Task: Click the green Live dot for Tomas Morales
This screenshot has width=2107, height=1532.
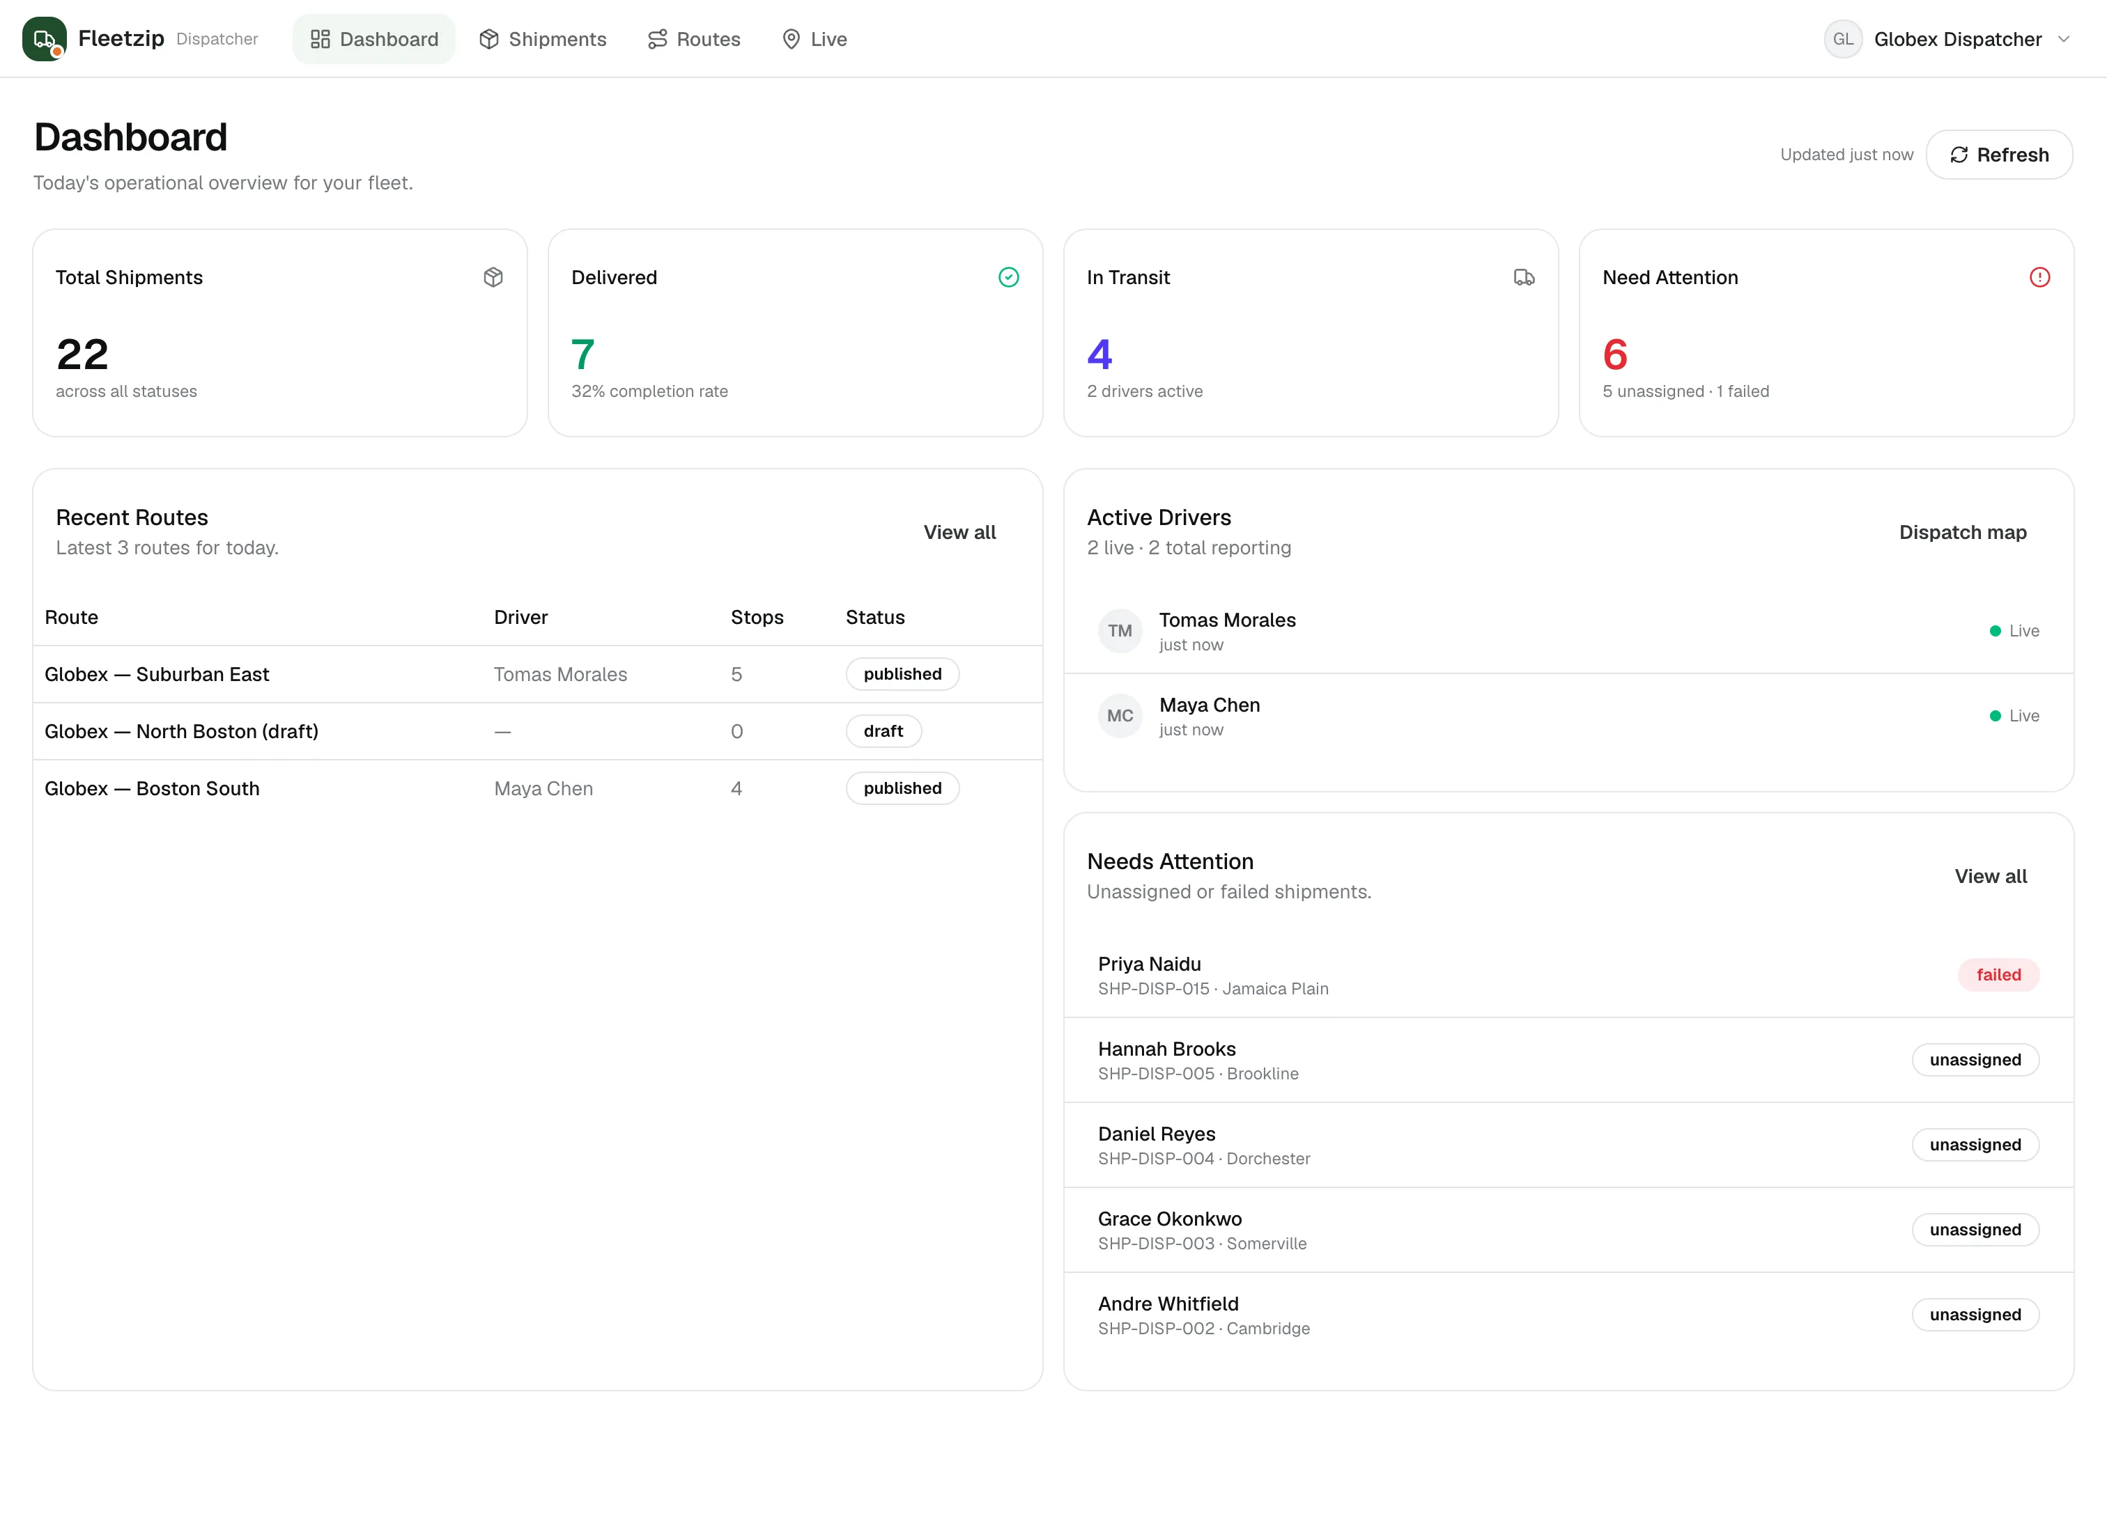Action: (x=1995, y=632)
